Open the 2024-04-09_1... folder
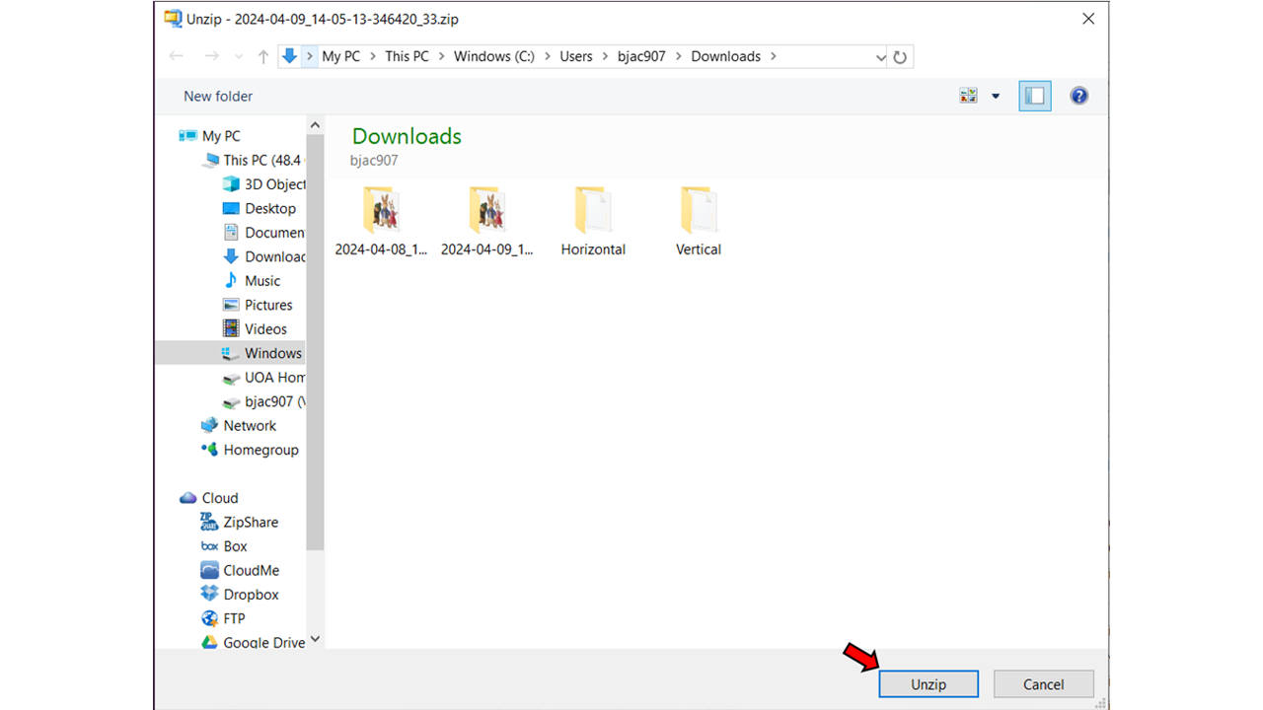The width and height of the screenshot is (1263, 710). click(x=487, y=221)
